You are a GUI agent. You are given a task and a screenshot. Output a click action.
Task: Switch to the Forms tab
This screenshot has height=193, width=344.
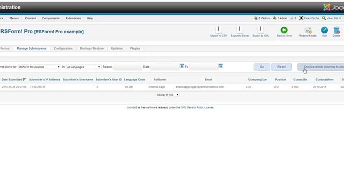point(5,48)
